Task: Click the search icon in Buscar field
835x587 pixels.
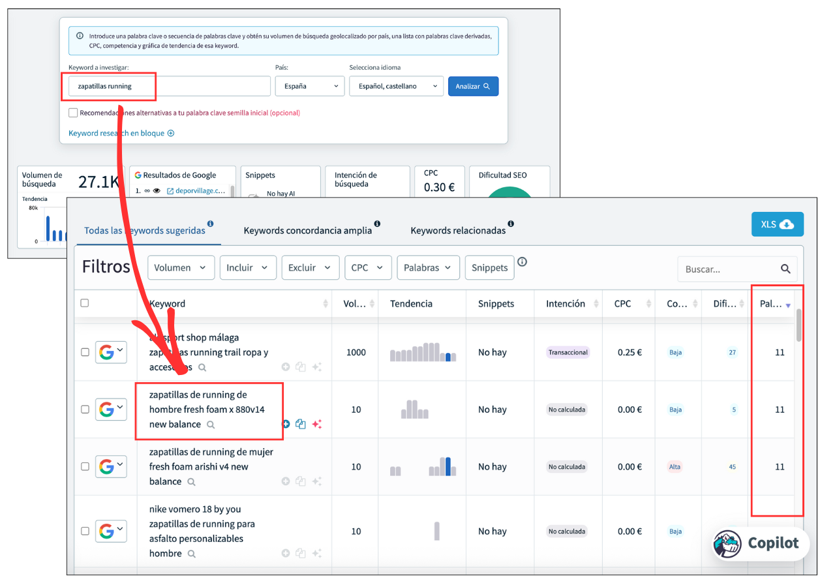Action: tap(785, 269)
